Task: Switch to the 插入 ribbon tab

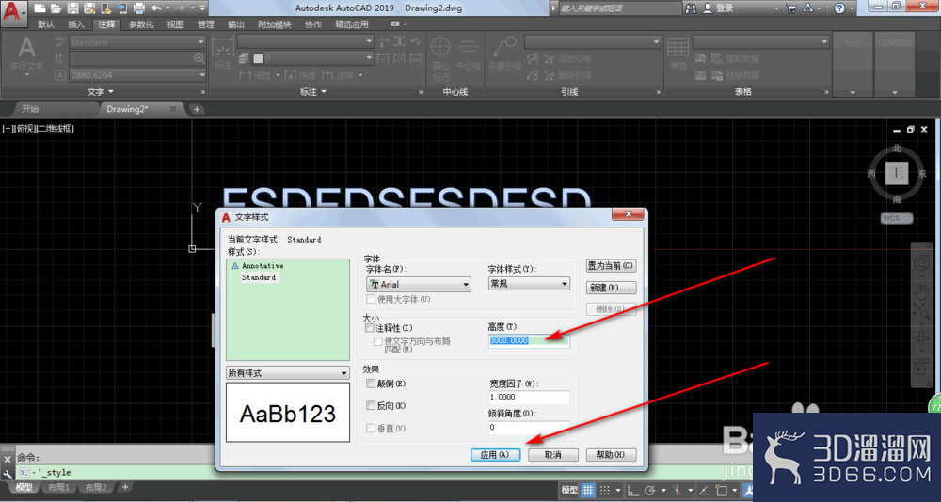Action: pos(76,24)
